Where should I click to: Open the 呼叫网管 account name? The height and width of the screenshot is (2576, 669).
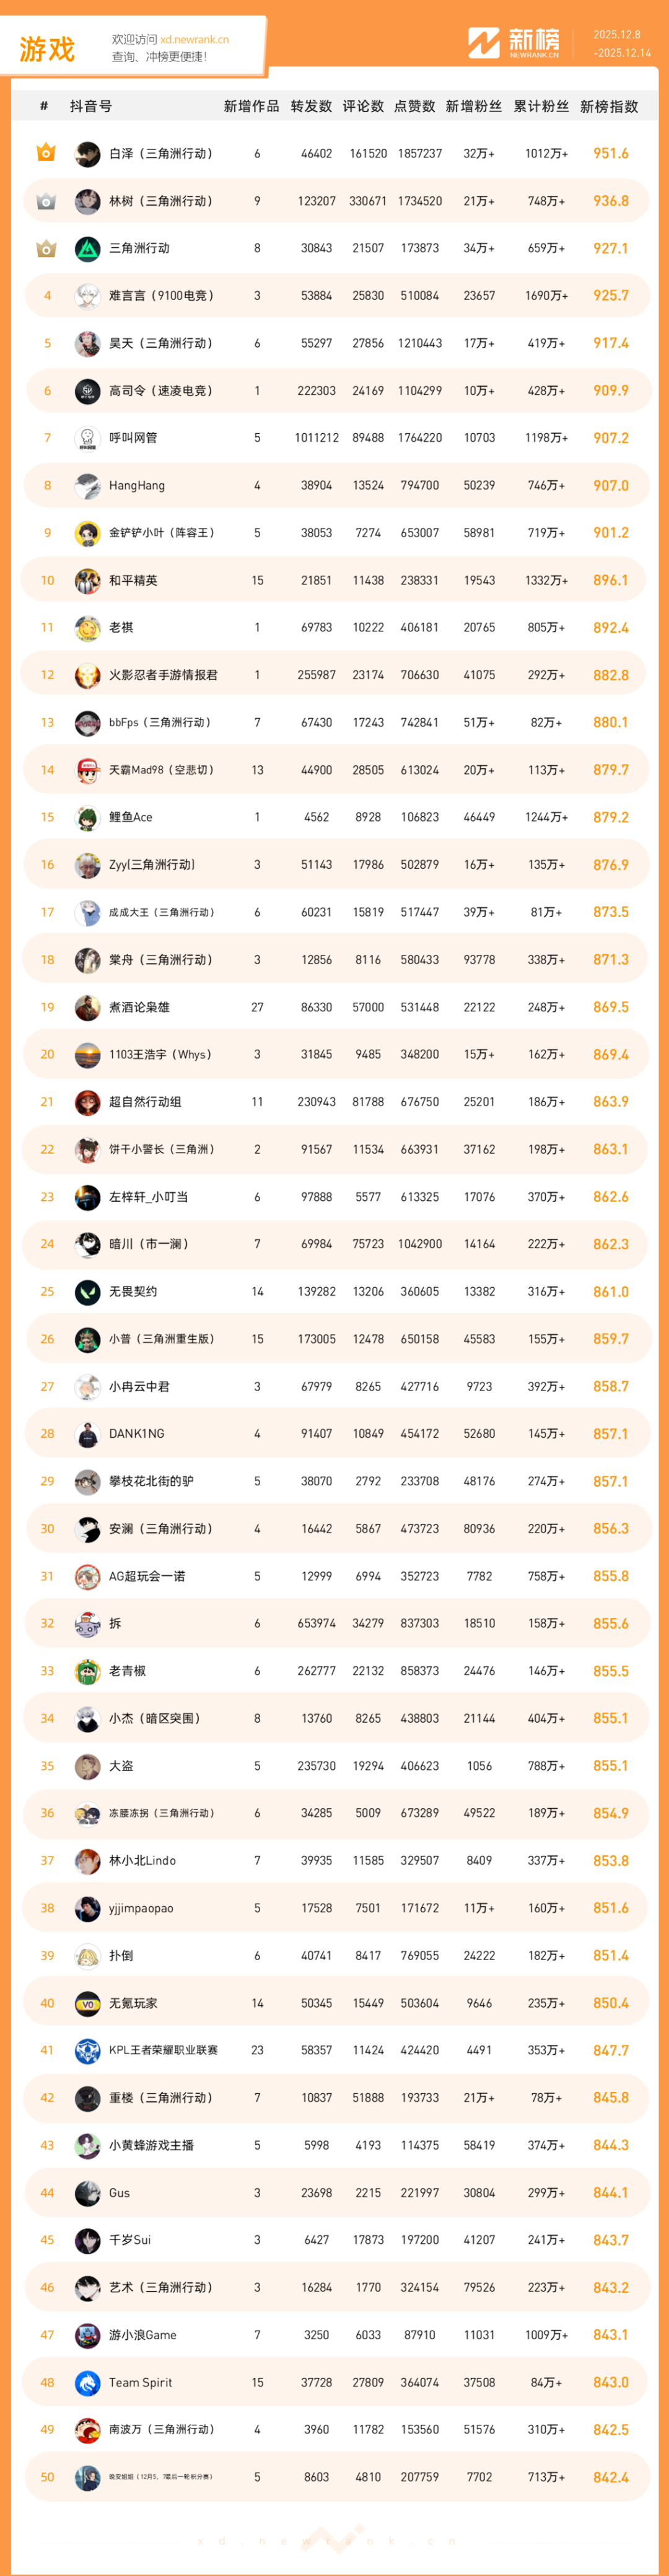[133, 438]
